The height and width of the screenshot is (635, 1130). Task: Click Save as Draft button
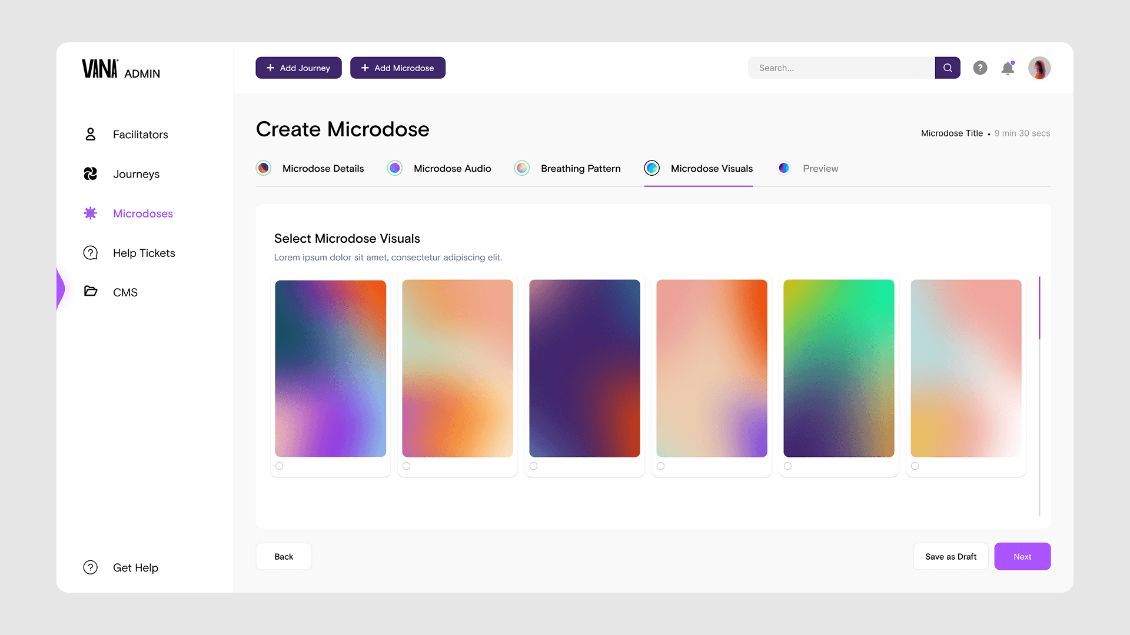pyautogui.click(x=950, y=556)
